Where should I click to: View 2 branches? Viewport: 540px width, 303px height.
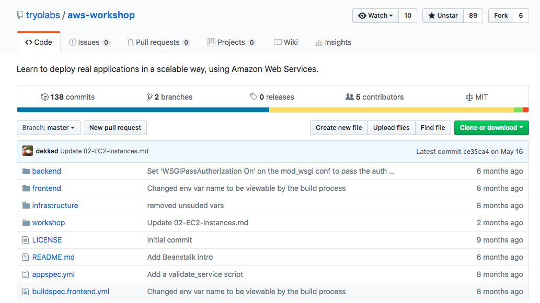coord(169,97)
